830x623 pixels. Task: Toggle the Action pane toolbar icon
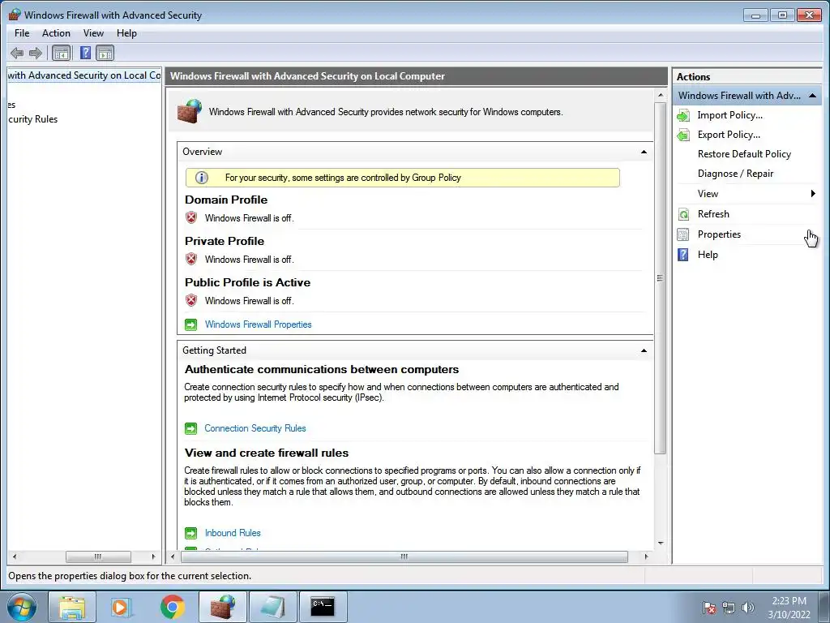click(105, 53)
